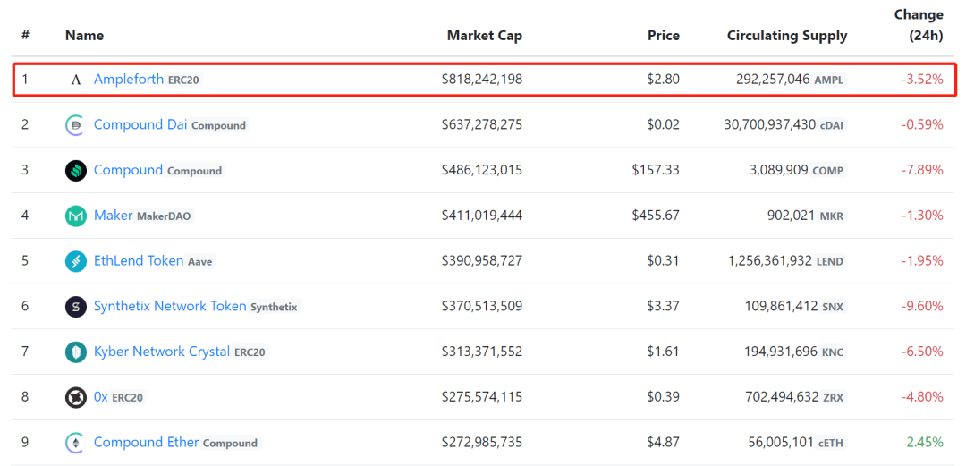Click the green 2.45% change value

coord(925,442)
